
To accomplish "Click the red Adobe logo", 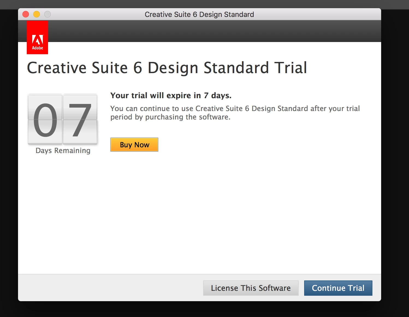I will pyautogui.click(x=37, y=38).
